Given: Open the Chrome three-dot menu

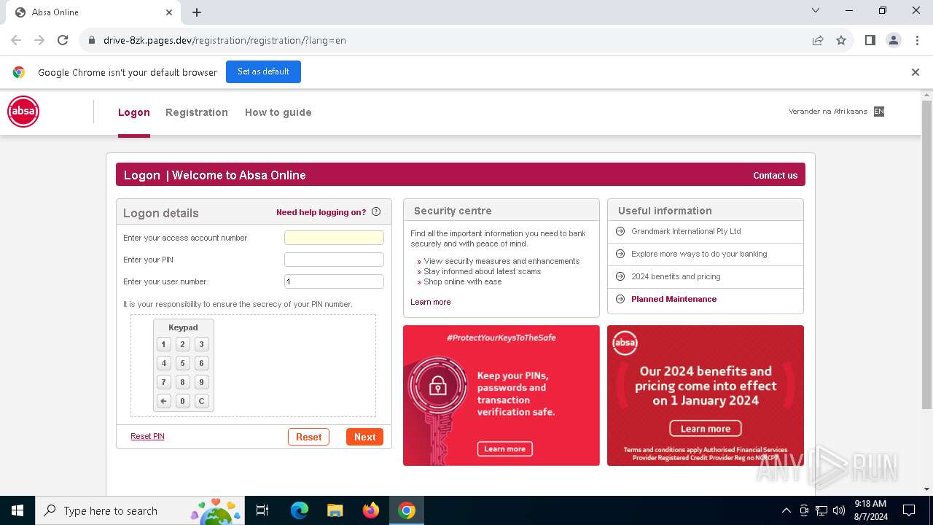Looking at the screenshot, I should point(917,40).
